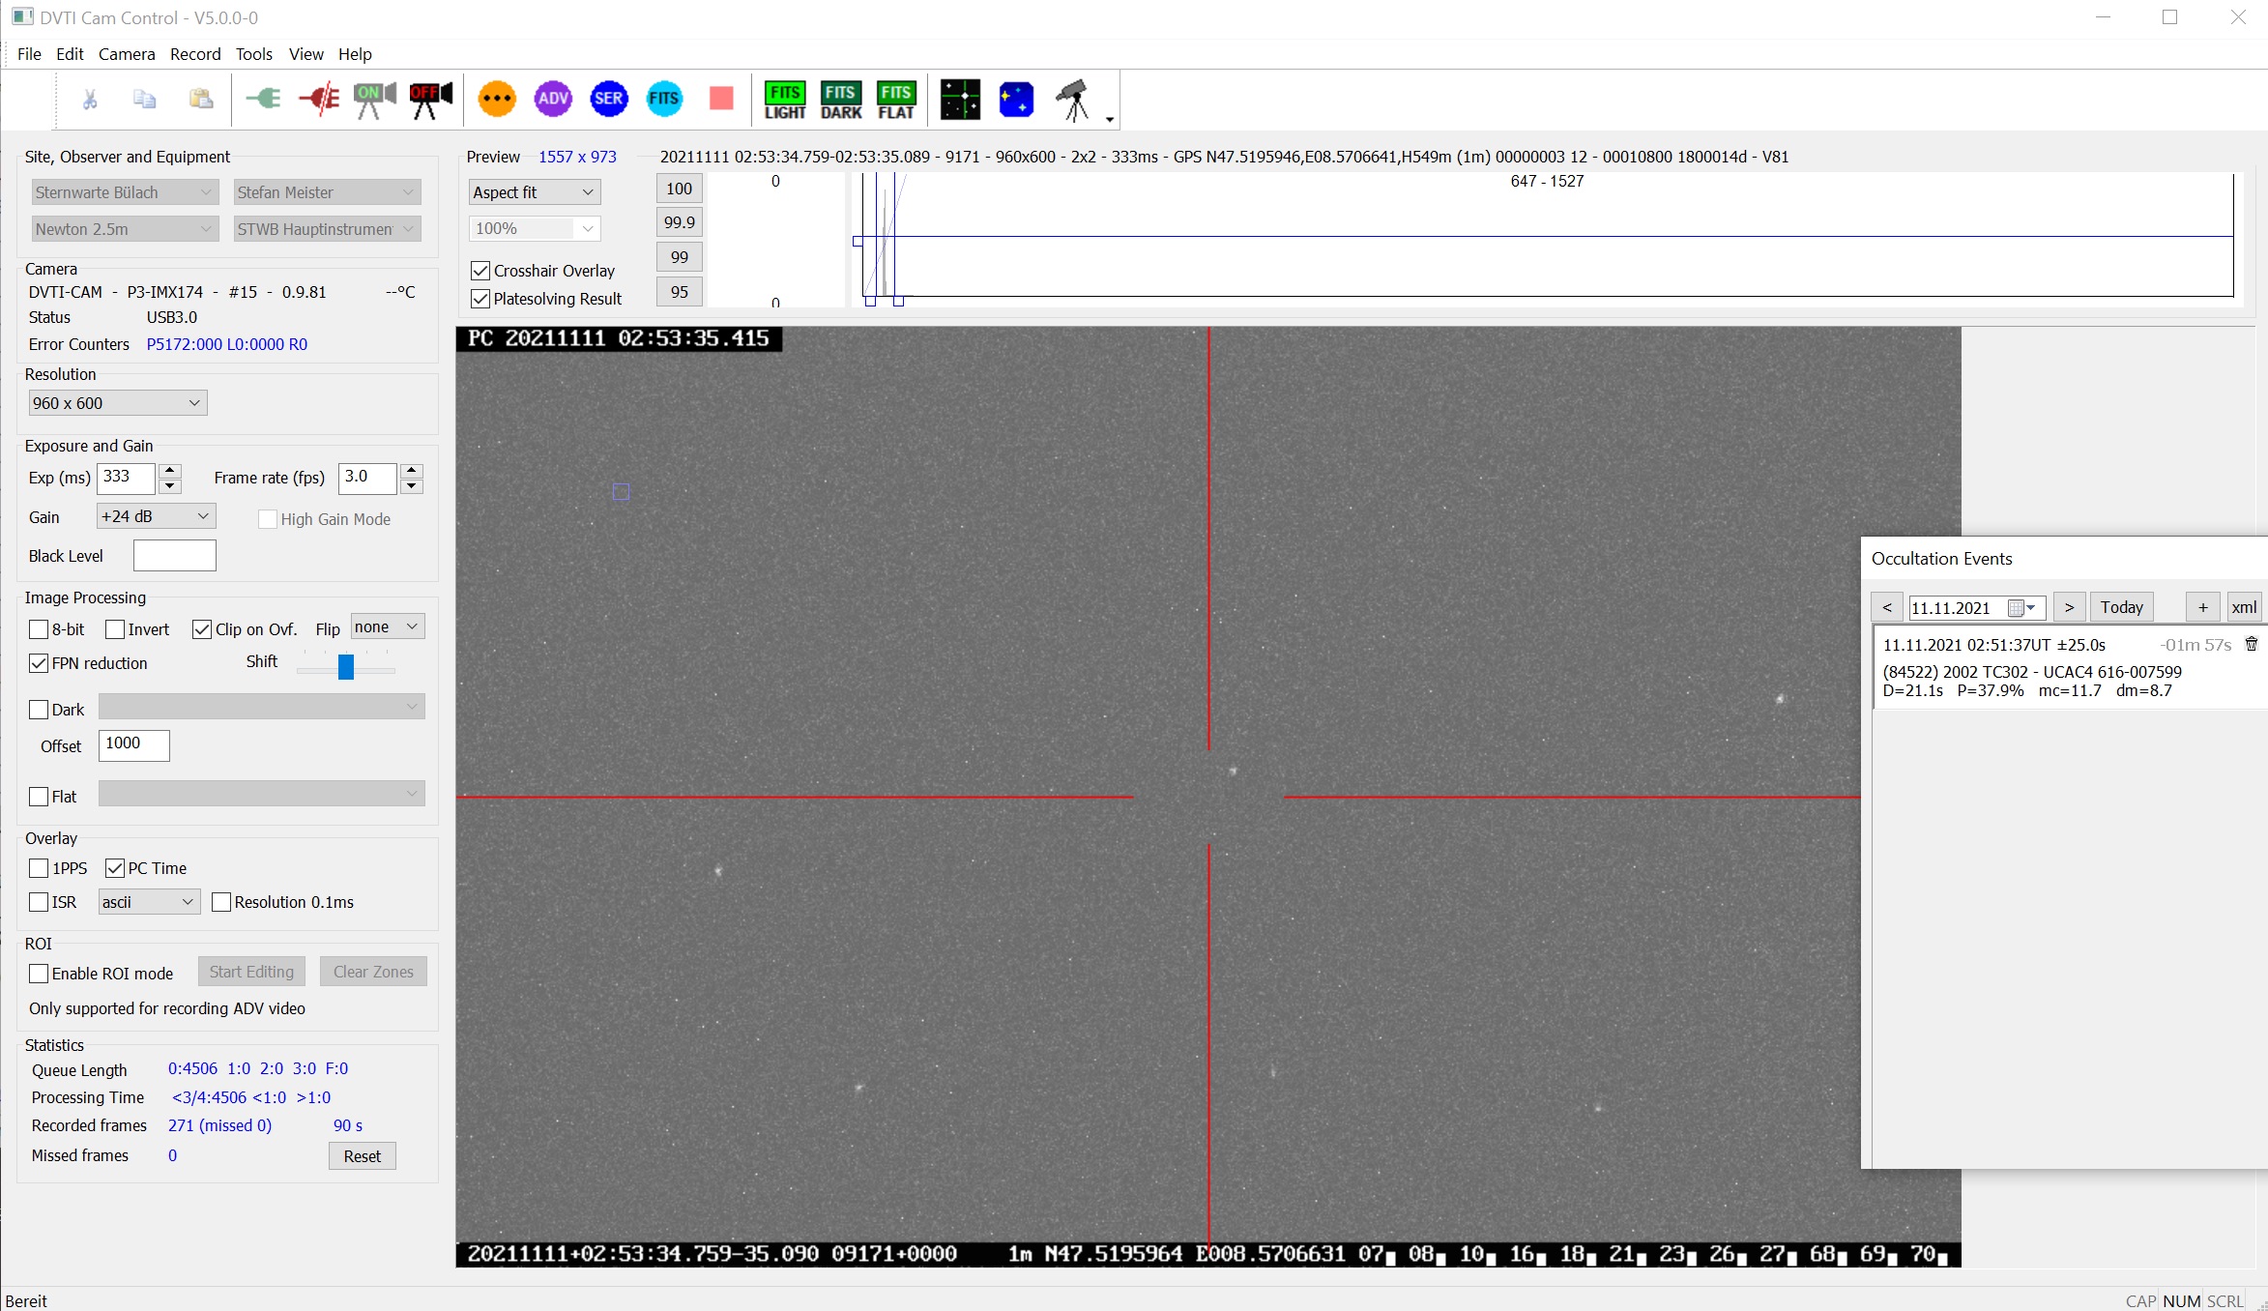Click the Today button in Occultation Events
Screen dimensions: 2268x1311
pos(2121,607)
